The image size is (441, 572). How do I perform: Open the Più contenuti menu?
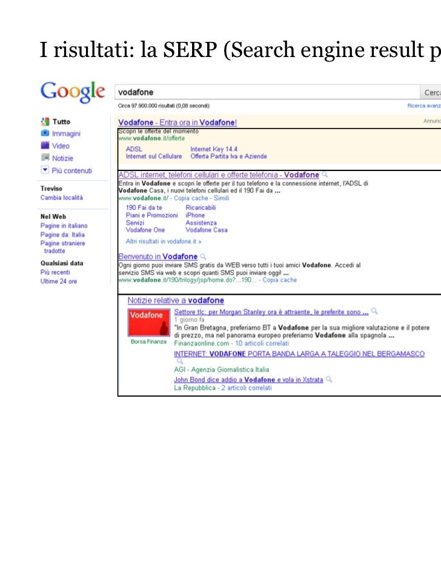(71, 170)
